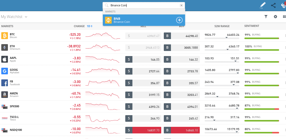Click the GOOG change value -14.61
The width and height of the screenshot is (286, 139).
click(x=76, y=70)
